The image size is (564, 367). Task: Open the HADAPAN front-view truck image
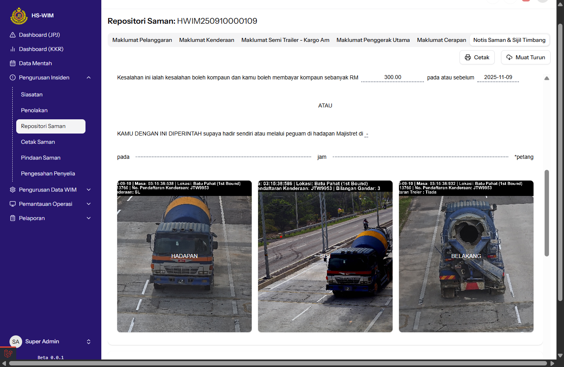184,256
